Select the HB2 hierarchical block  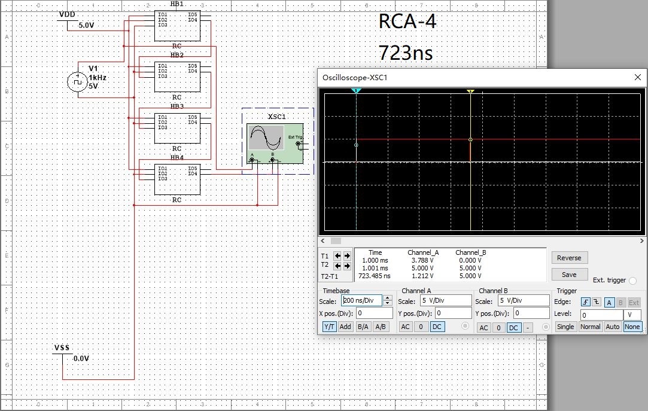[x=177, y=77]
